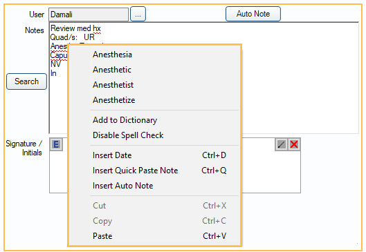Open user picker with ellipsis button
The image size is (366, 252).
pos(138,14)
